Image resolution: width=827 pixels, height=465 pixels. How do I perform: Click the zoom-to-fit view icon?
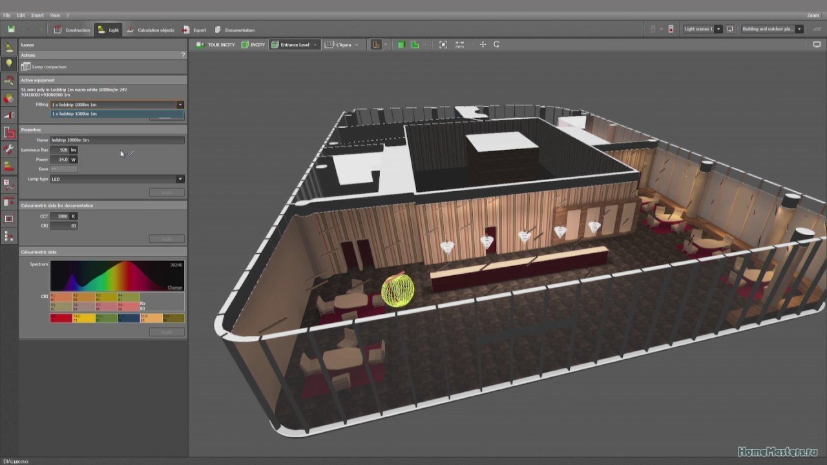point(443,45)
